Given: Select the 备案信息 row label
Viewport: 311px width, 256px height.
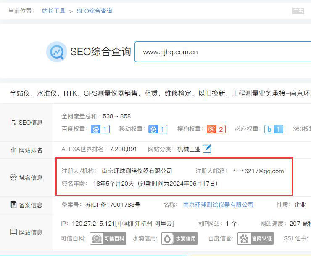Looking at the screenshot, I should coord(26,205).
